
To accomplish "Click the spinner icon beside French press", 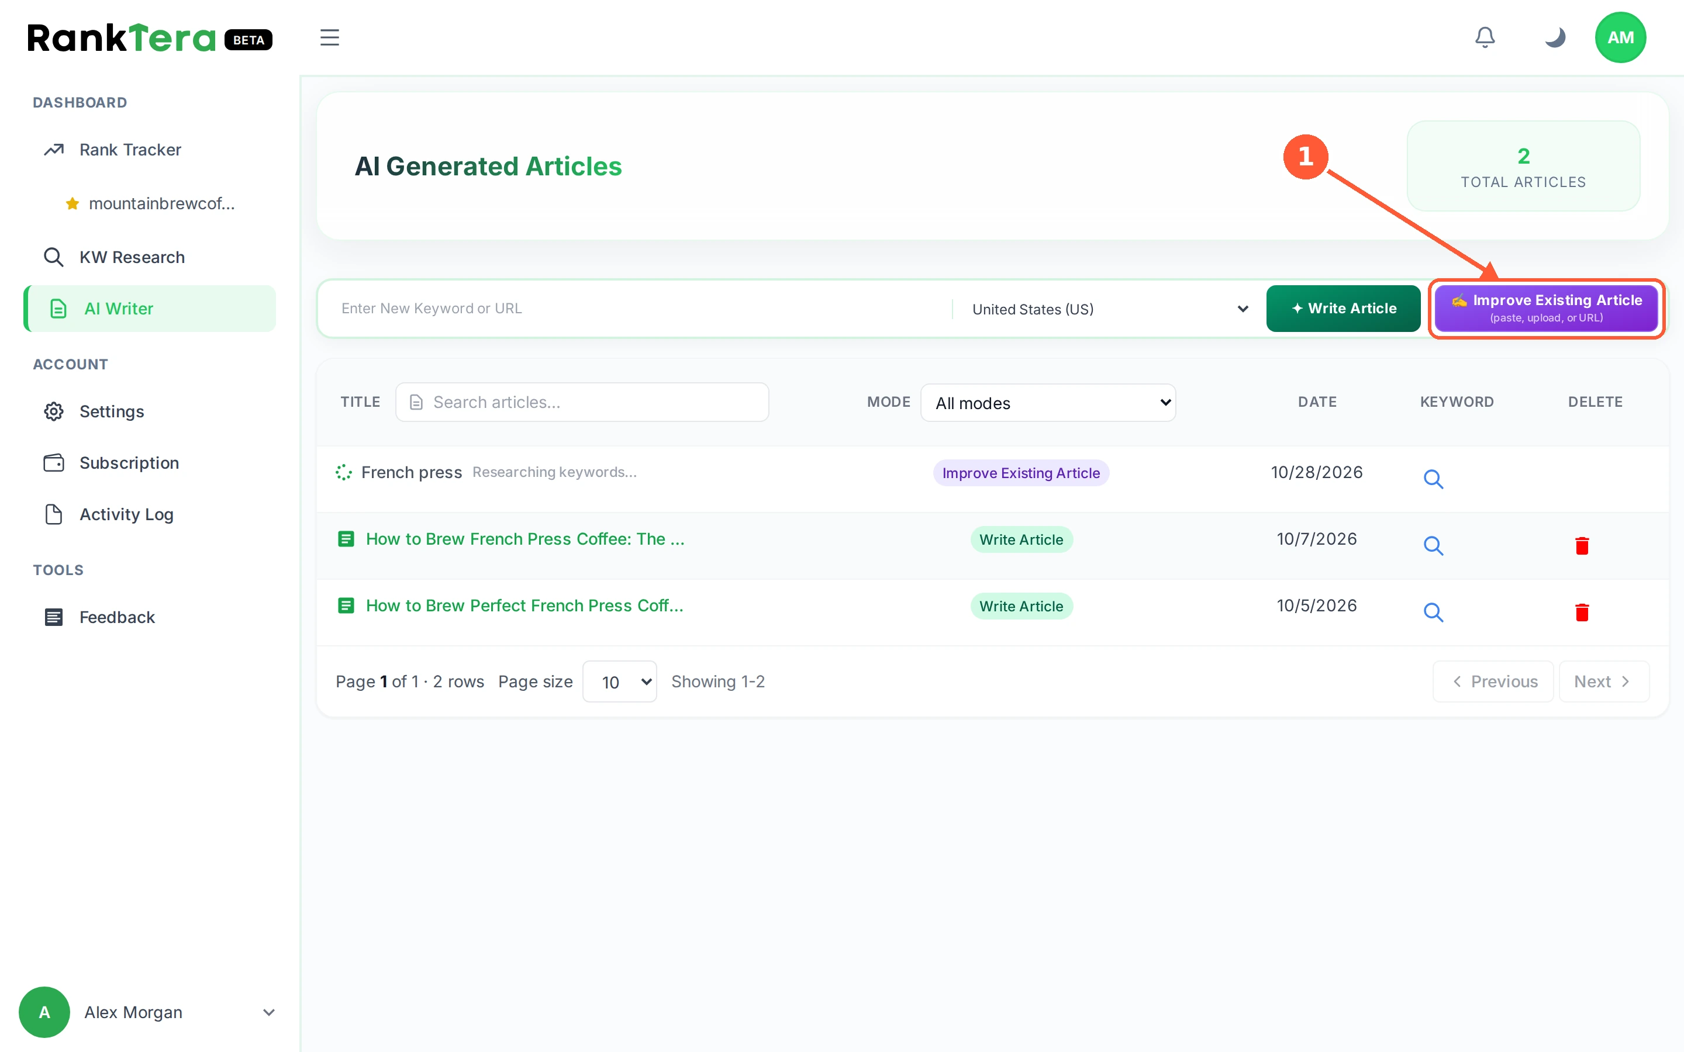I will pos(344,472).
